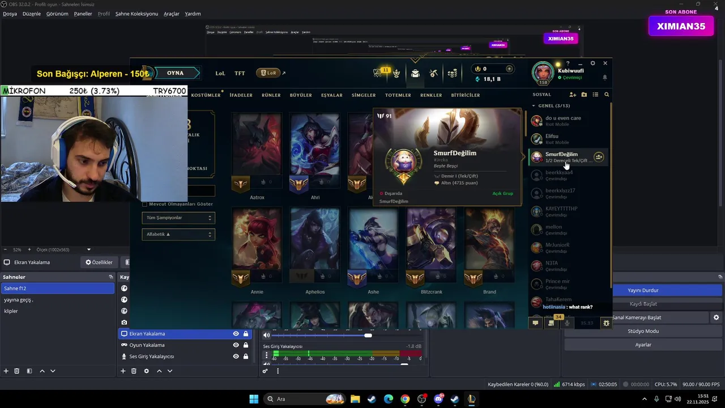Remove the selected source with the trash icon
The width and height of the screenshot is (725, 408).
tap(134, 371)
